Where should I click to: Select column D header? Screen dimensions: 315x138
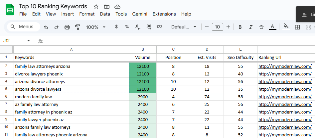207,49
